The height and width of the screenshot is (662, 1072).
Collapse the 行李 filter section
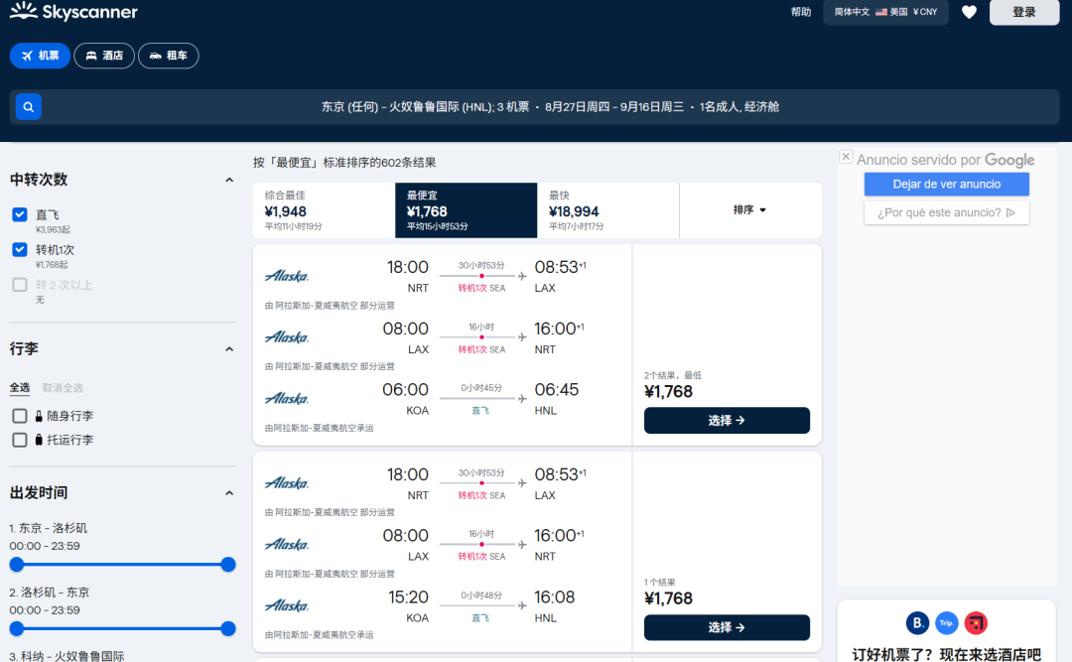(229, 349)
